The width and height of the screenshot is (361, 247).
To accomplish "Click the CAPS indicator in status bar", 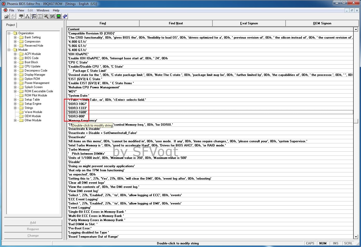I will (310, 243).
